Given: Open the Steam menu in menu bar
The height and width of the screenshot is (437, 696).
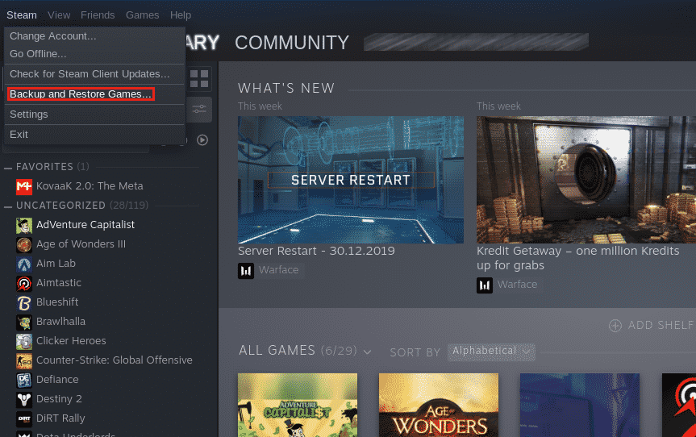Looking at the screenshot, I should [21, 15].
